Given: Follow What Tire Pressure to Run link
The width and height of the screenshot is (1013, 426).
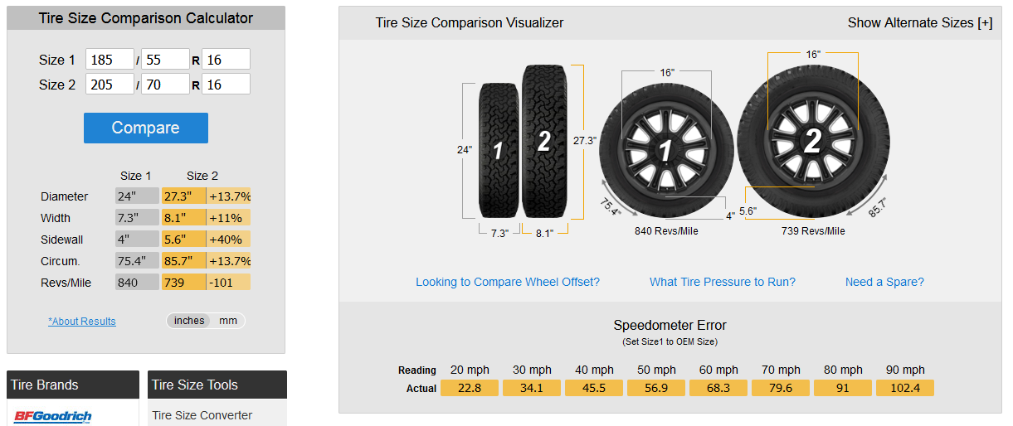Looking at the screenshot, I should coord(723,282).
